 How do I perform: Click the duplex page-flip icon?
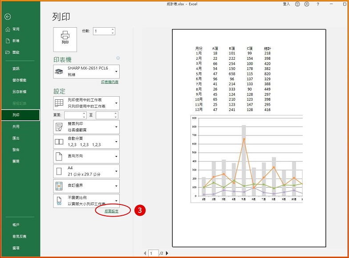59,127
